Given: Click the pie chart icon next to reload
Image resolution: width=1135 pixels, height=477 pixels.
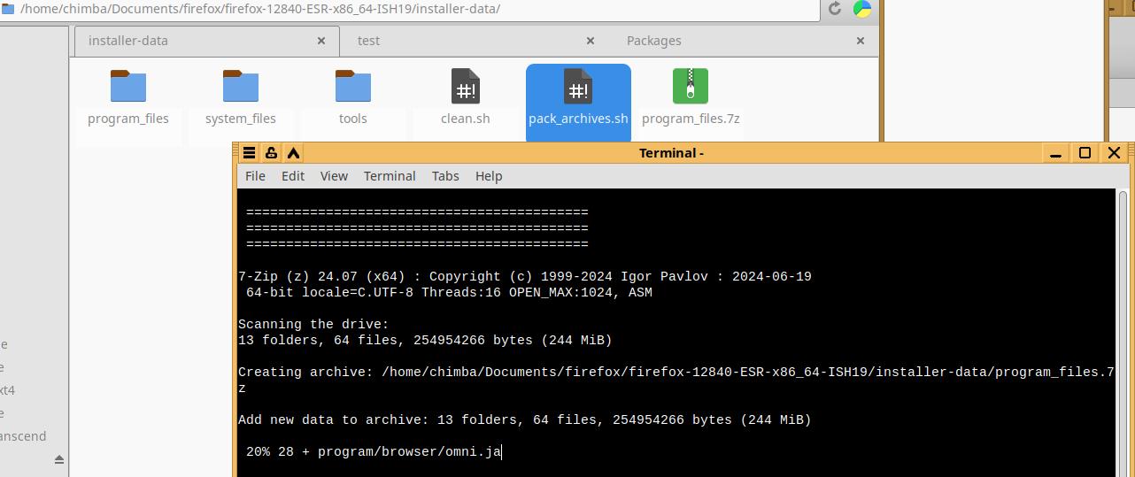Looking at the screenshot, I should pos(862,9).
